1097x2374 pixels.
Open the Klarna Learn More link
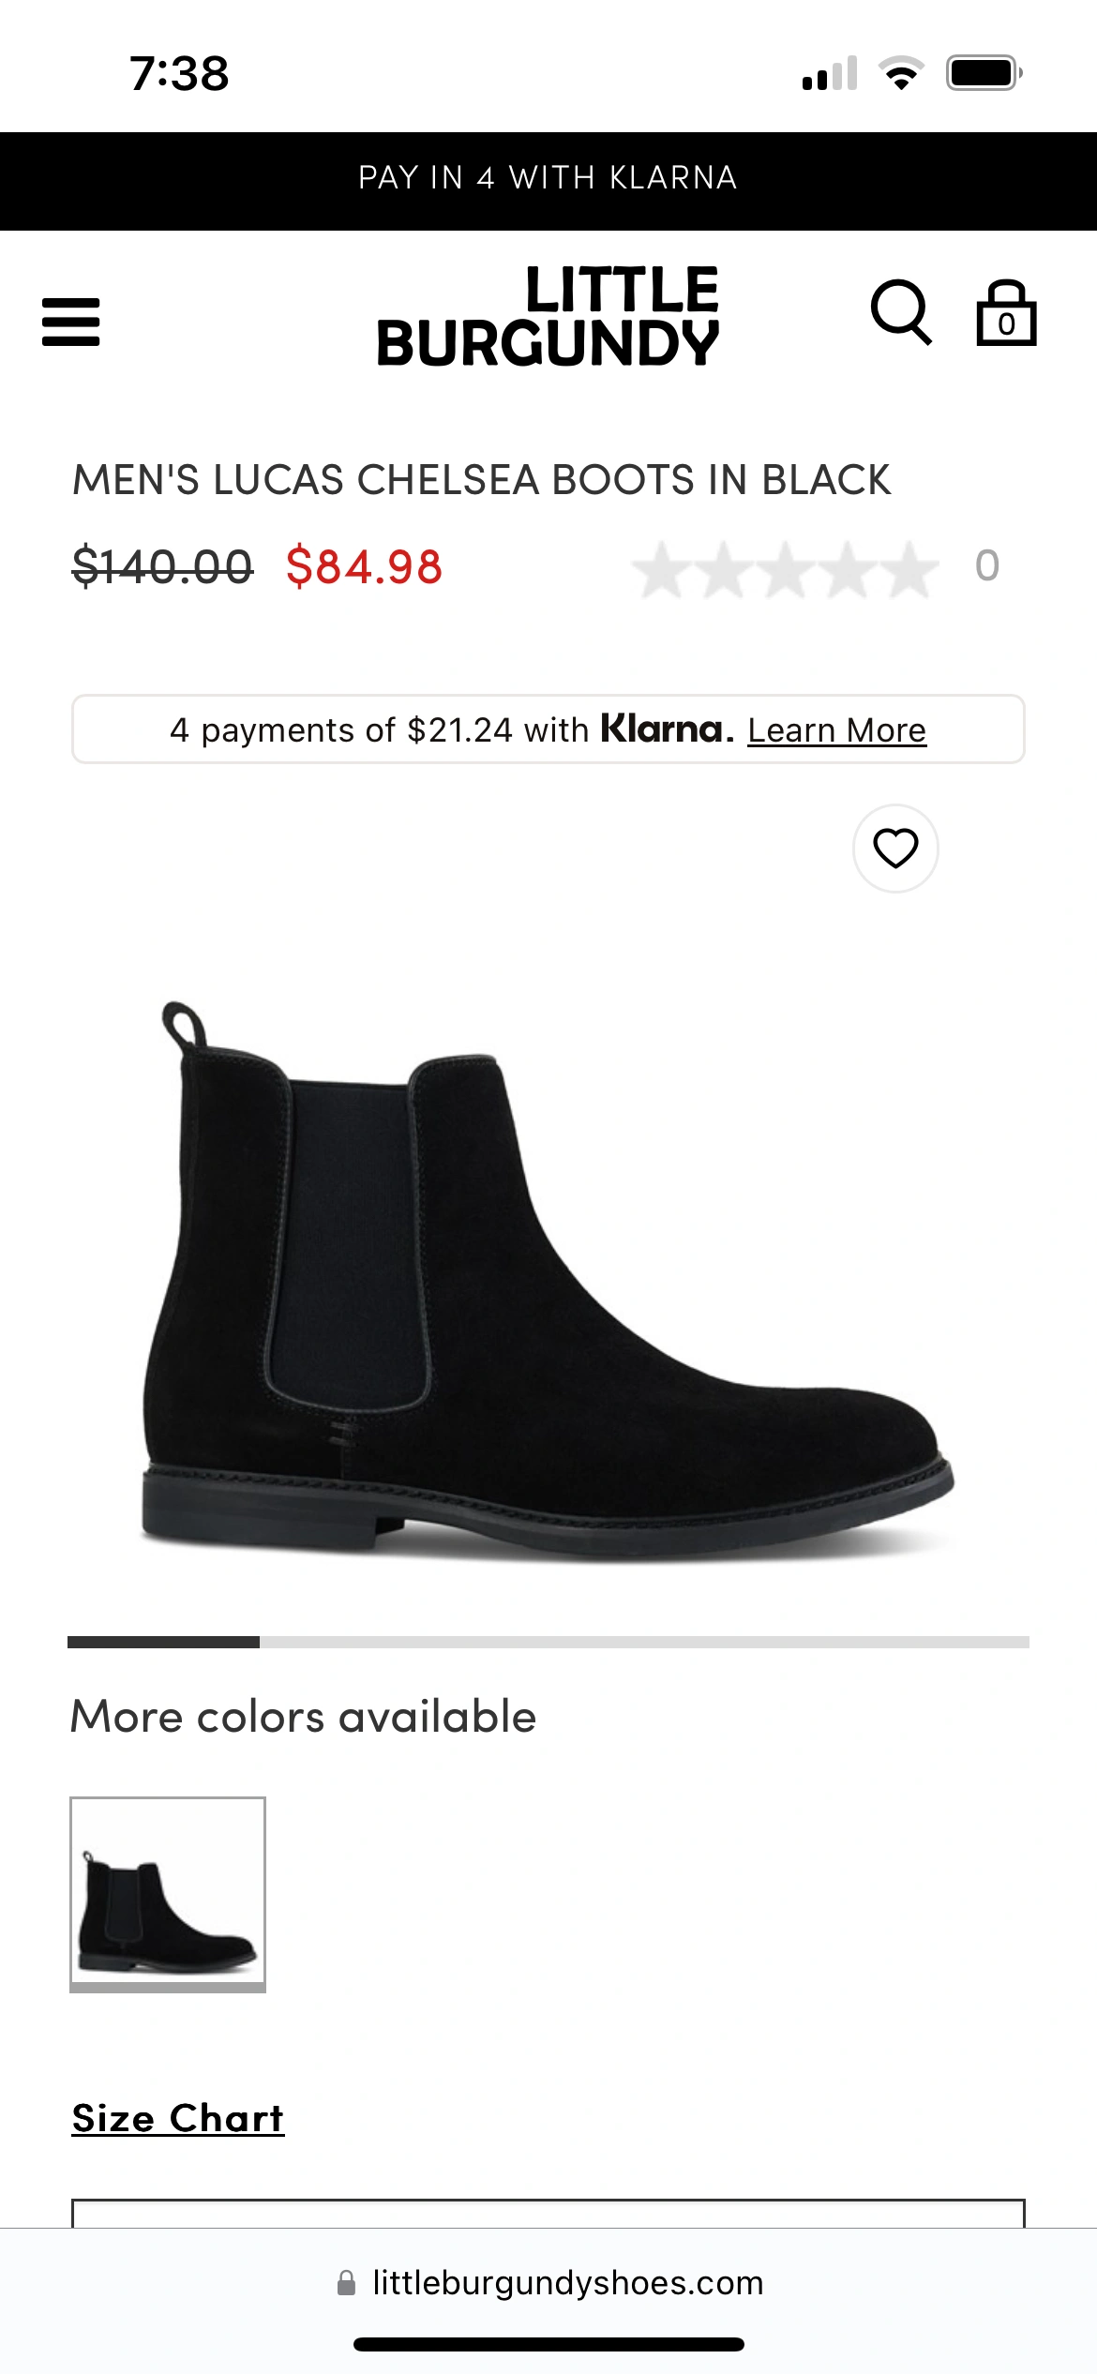pyautogui.click(x=836, y=730)
